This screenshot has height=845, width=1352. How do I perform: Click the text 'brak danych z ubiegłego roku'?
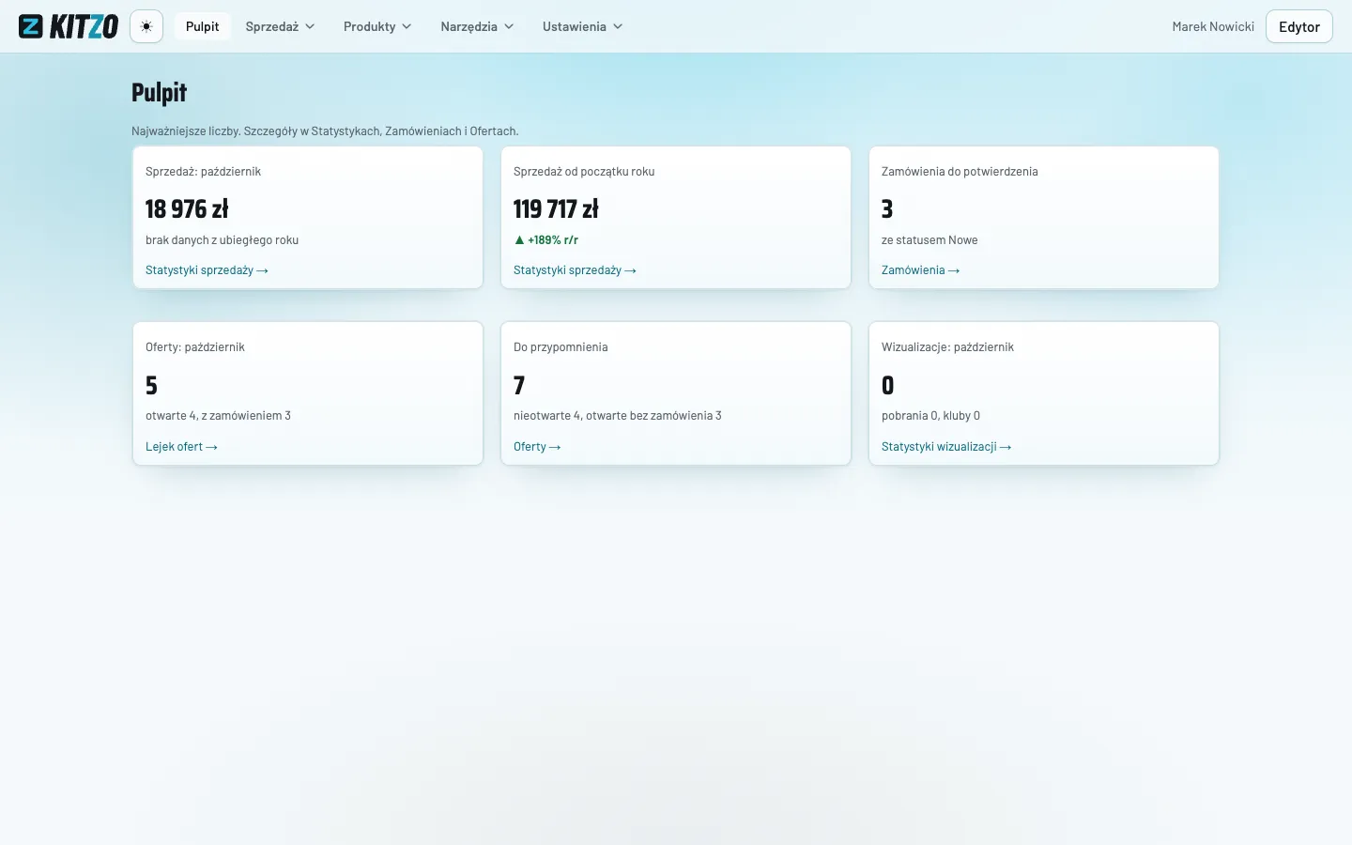coord(222,240)
